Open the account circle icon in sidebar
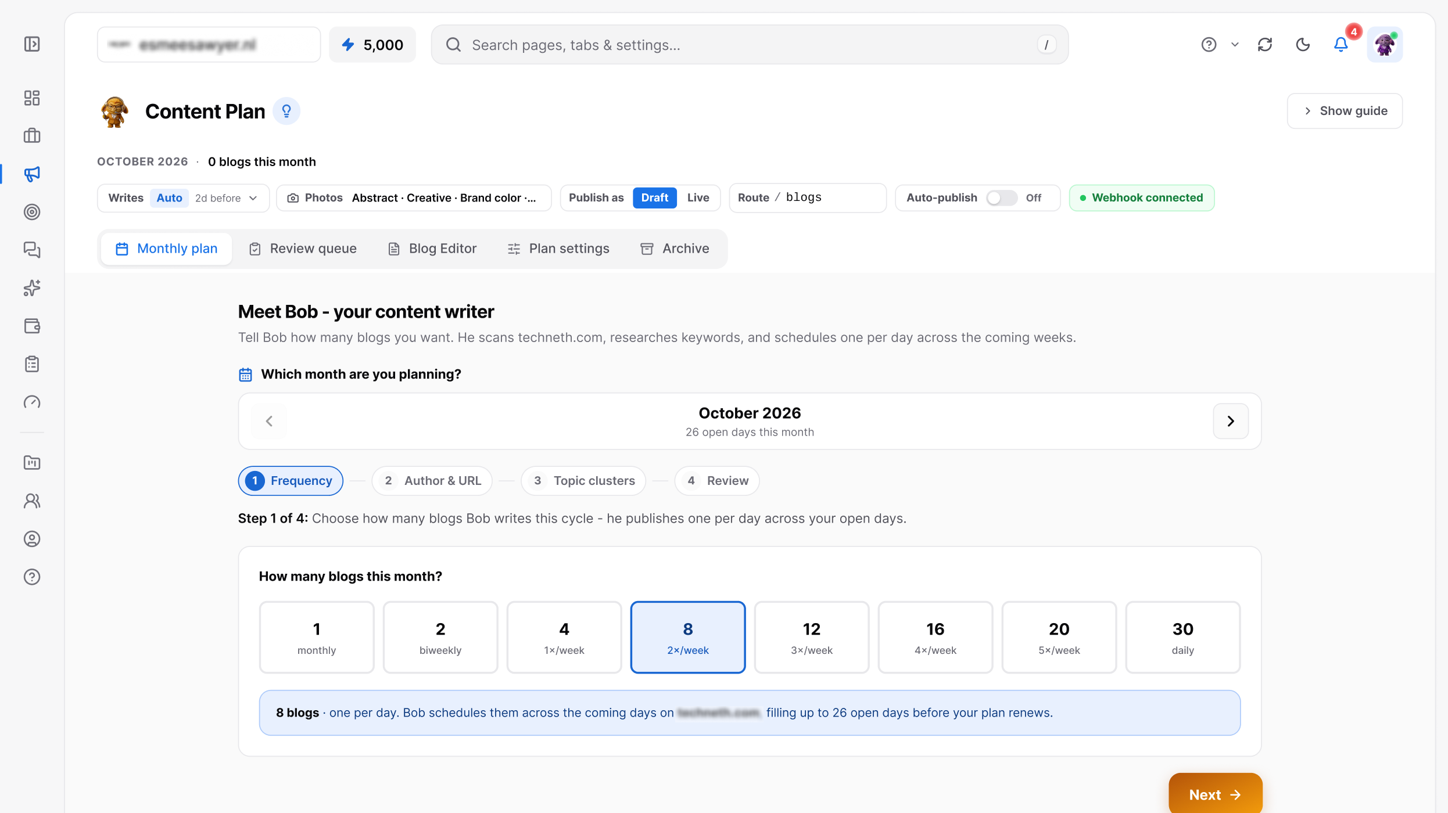This screenshot has width=1448, height=813. pyautogui.click(x=32, y=539)
